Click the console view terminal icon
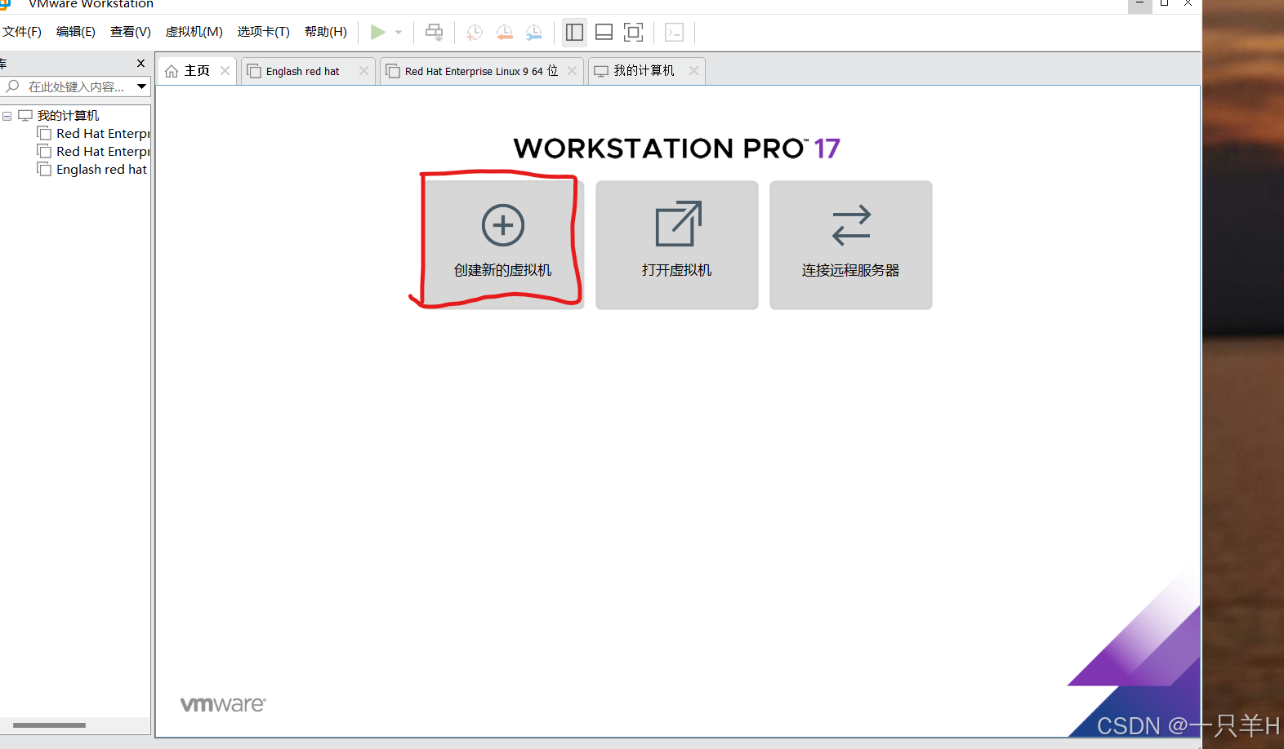 (674, 33)
